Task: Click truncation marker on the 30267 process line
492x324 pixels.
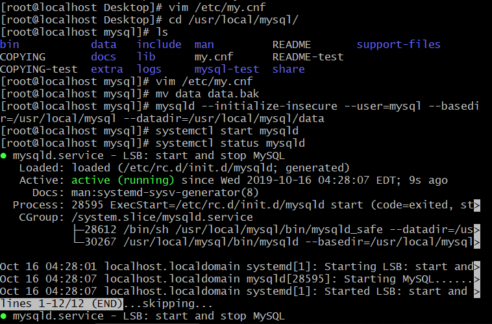Action: point(478,243)
